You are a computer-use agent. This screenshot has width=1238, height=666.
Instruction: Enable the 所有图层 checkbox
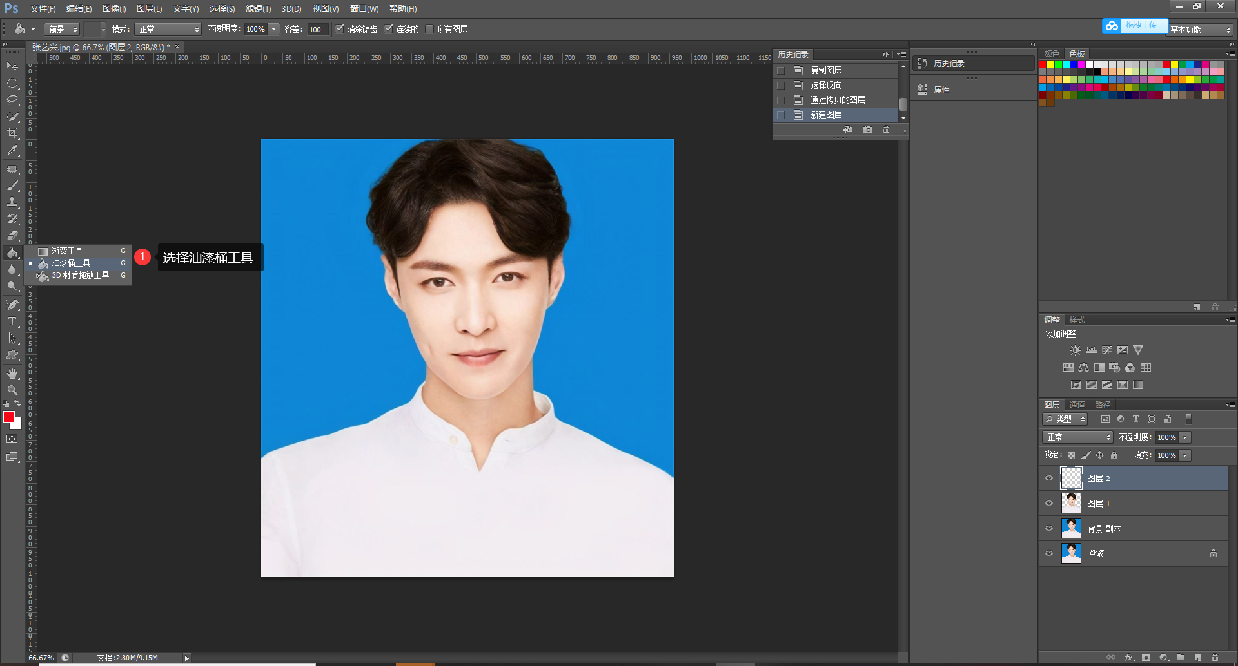coord(429,28)
